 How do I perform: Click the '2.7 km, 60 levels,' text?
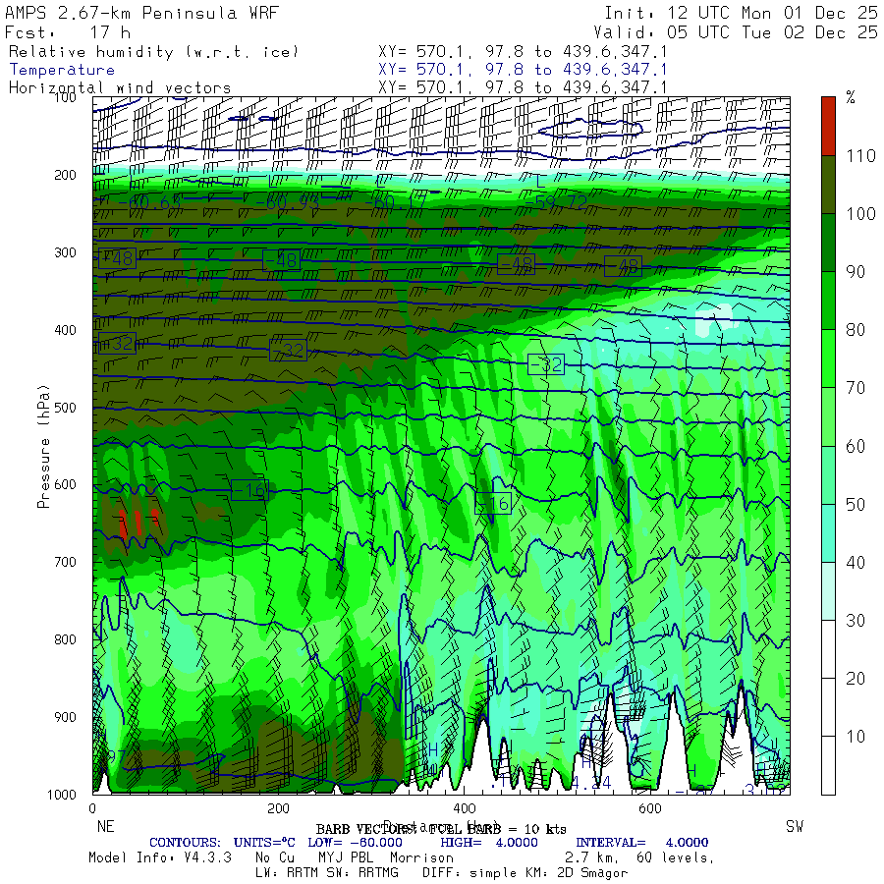[x=639, y=858]
